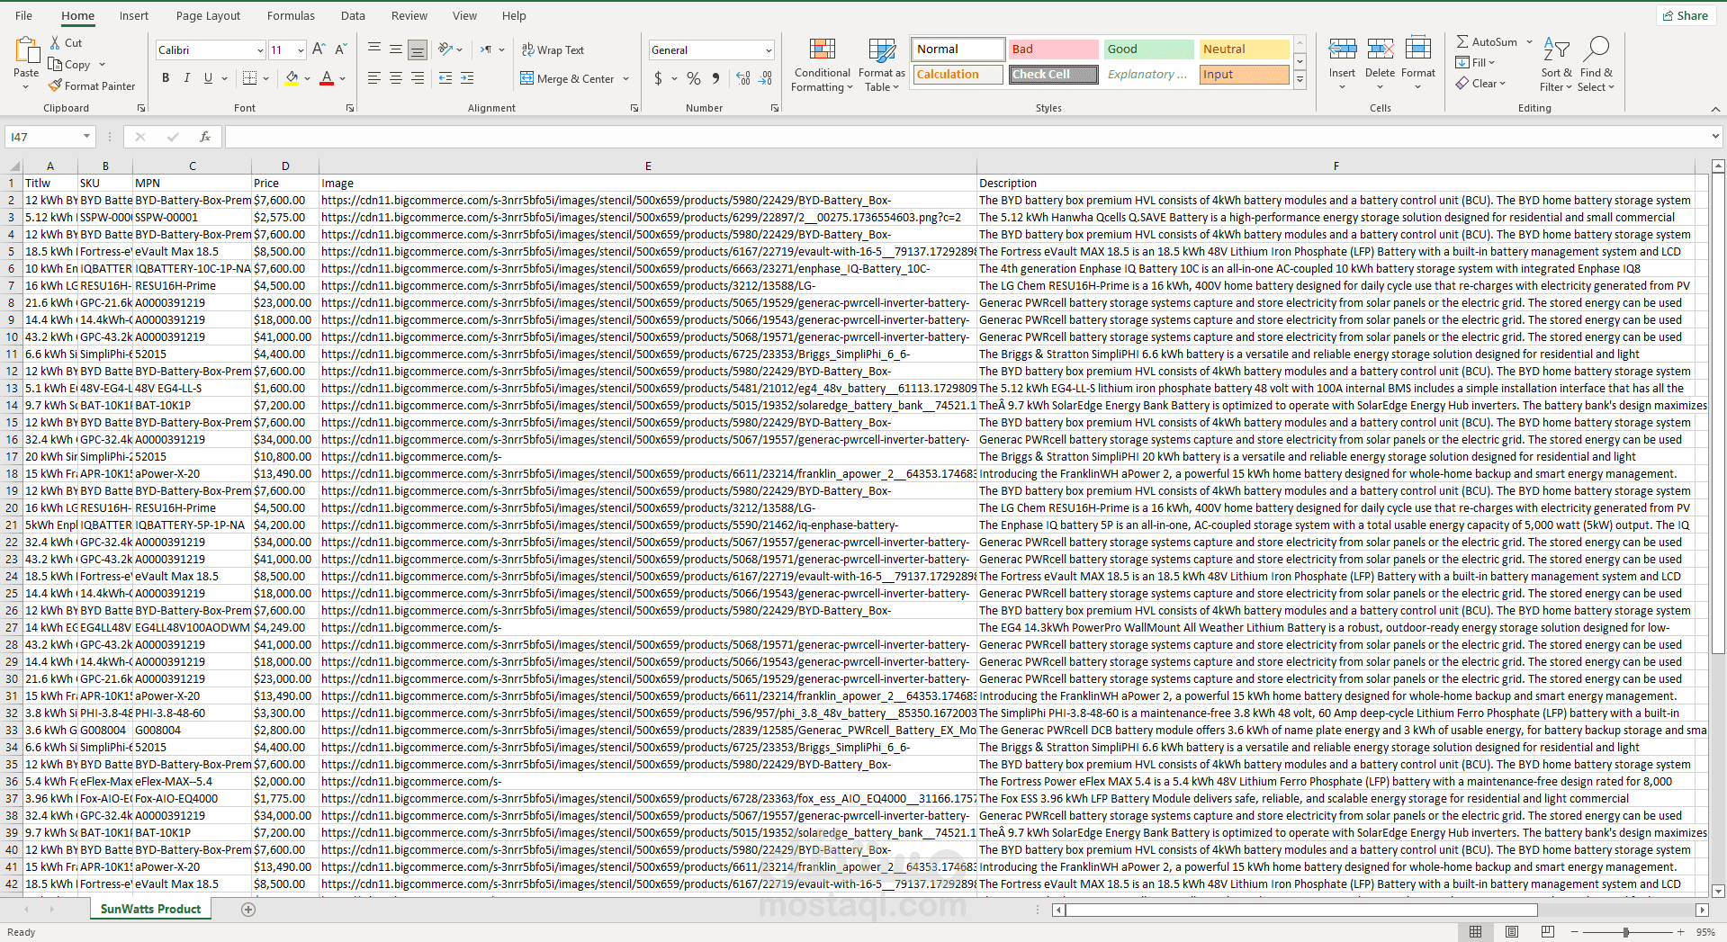
Task: Open the font name dropdown
Action: [x=260, y=50]
